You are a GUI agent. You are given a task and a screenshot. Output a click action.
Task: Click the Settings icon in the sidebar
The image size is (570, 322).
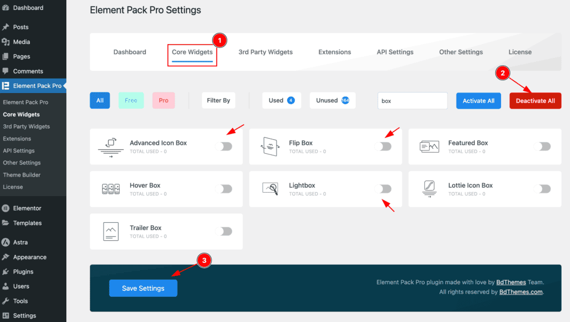click(x=6, y=315)
